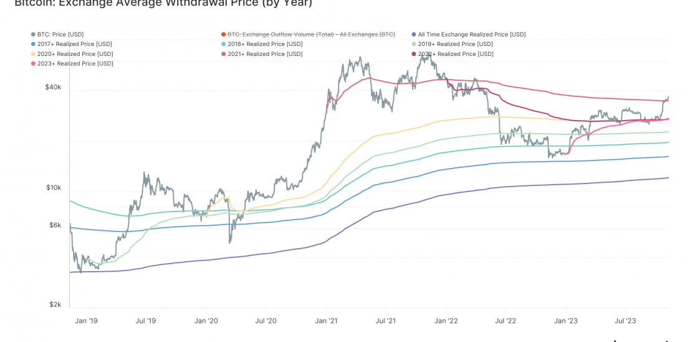The height and width of the screenshot is (342, 692).
Task: Toggle All Time Exchange Realized Price label
Action: (x=471, y=35)
